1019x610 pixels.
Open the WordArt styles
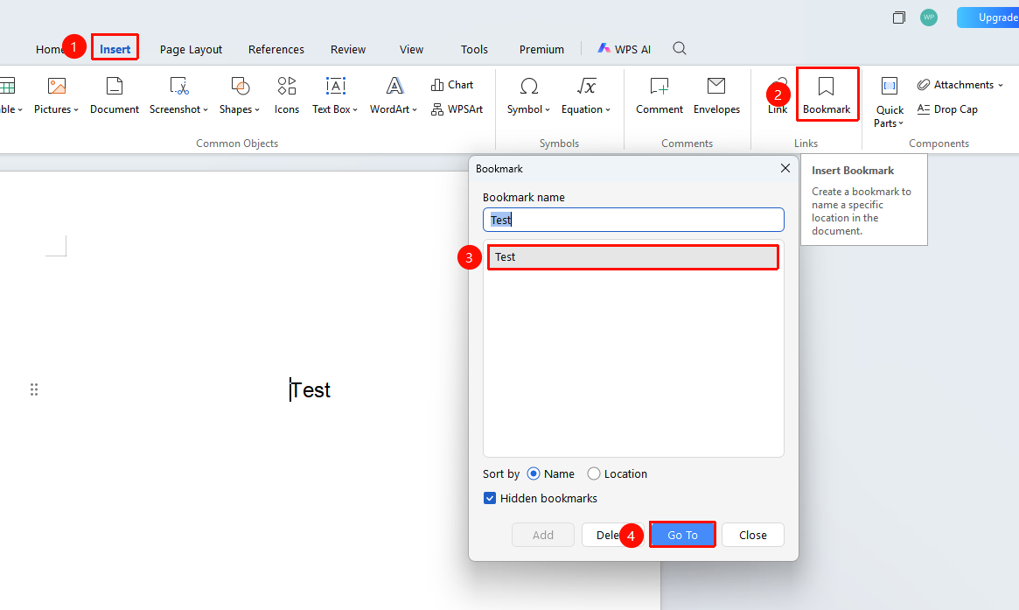point(394,95)
